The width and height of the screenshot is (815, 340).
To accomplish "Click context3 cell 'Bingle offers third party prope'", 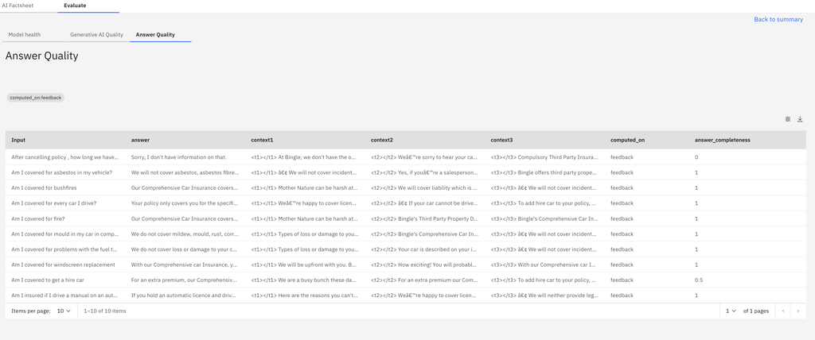I will (x=544, y=172).
